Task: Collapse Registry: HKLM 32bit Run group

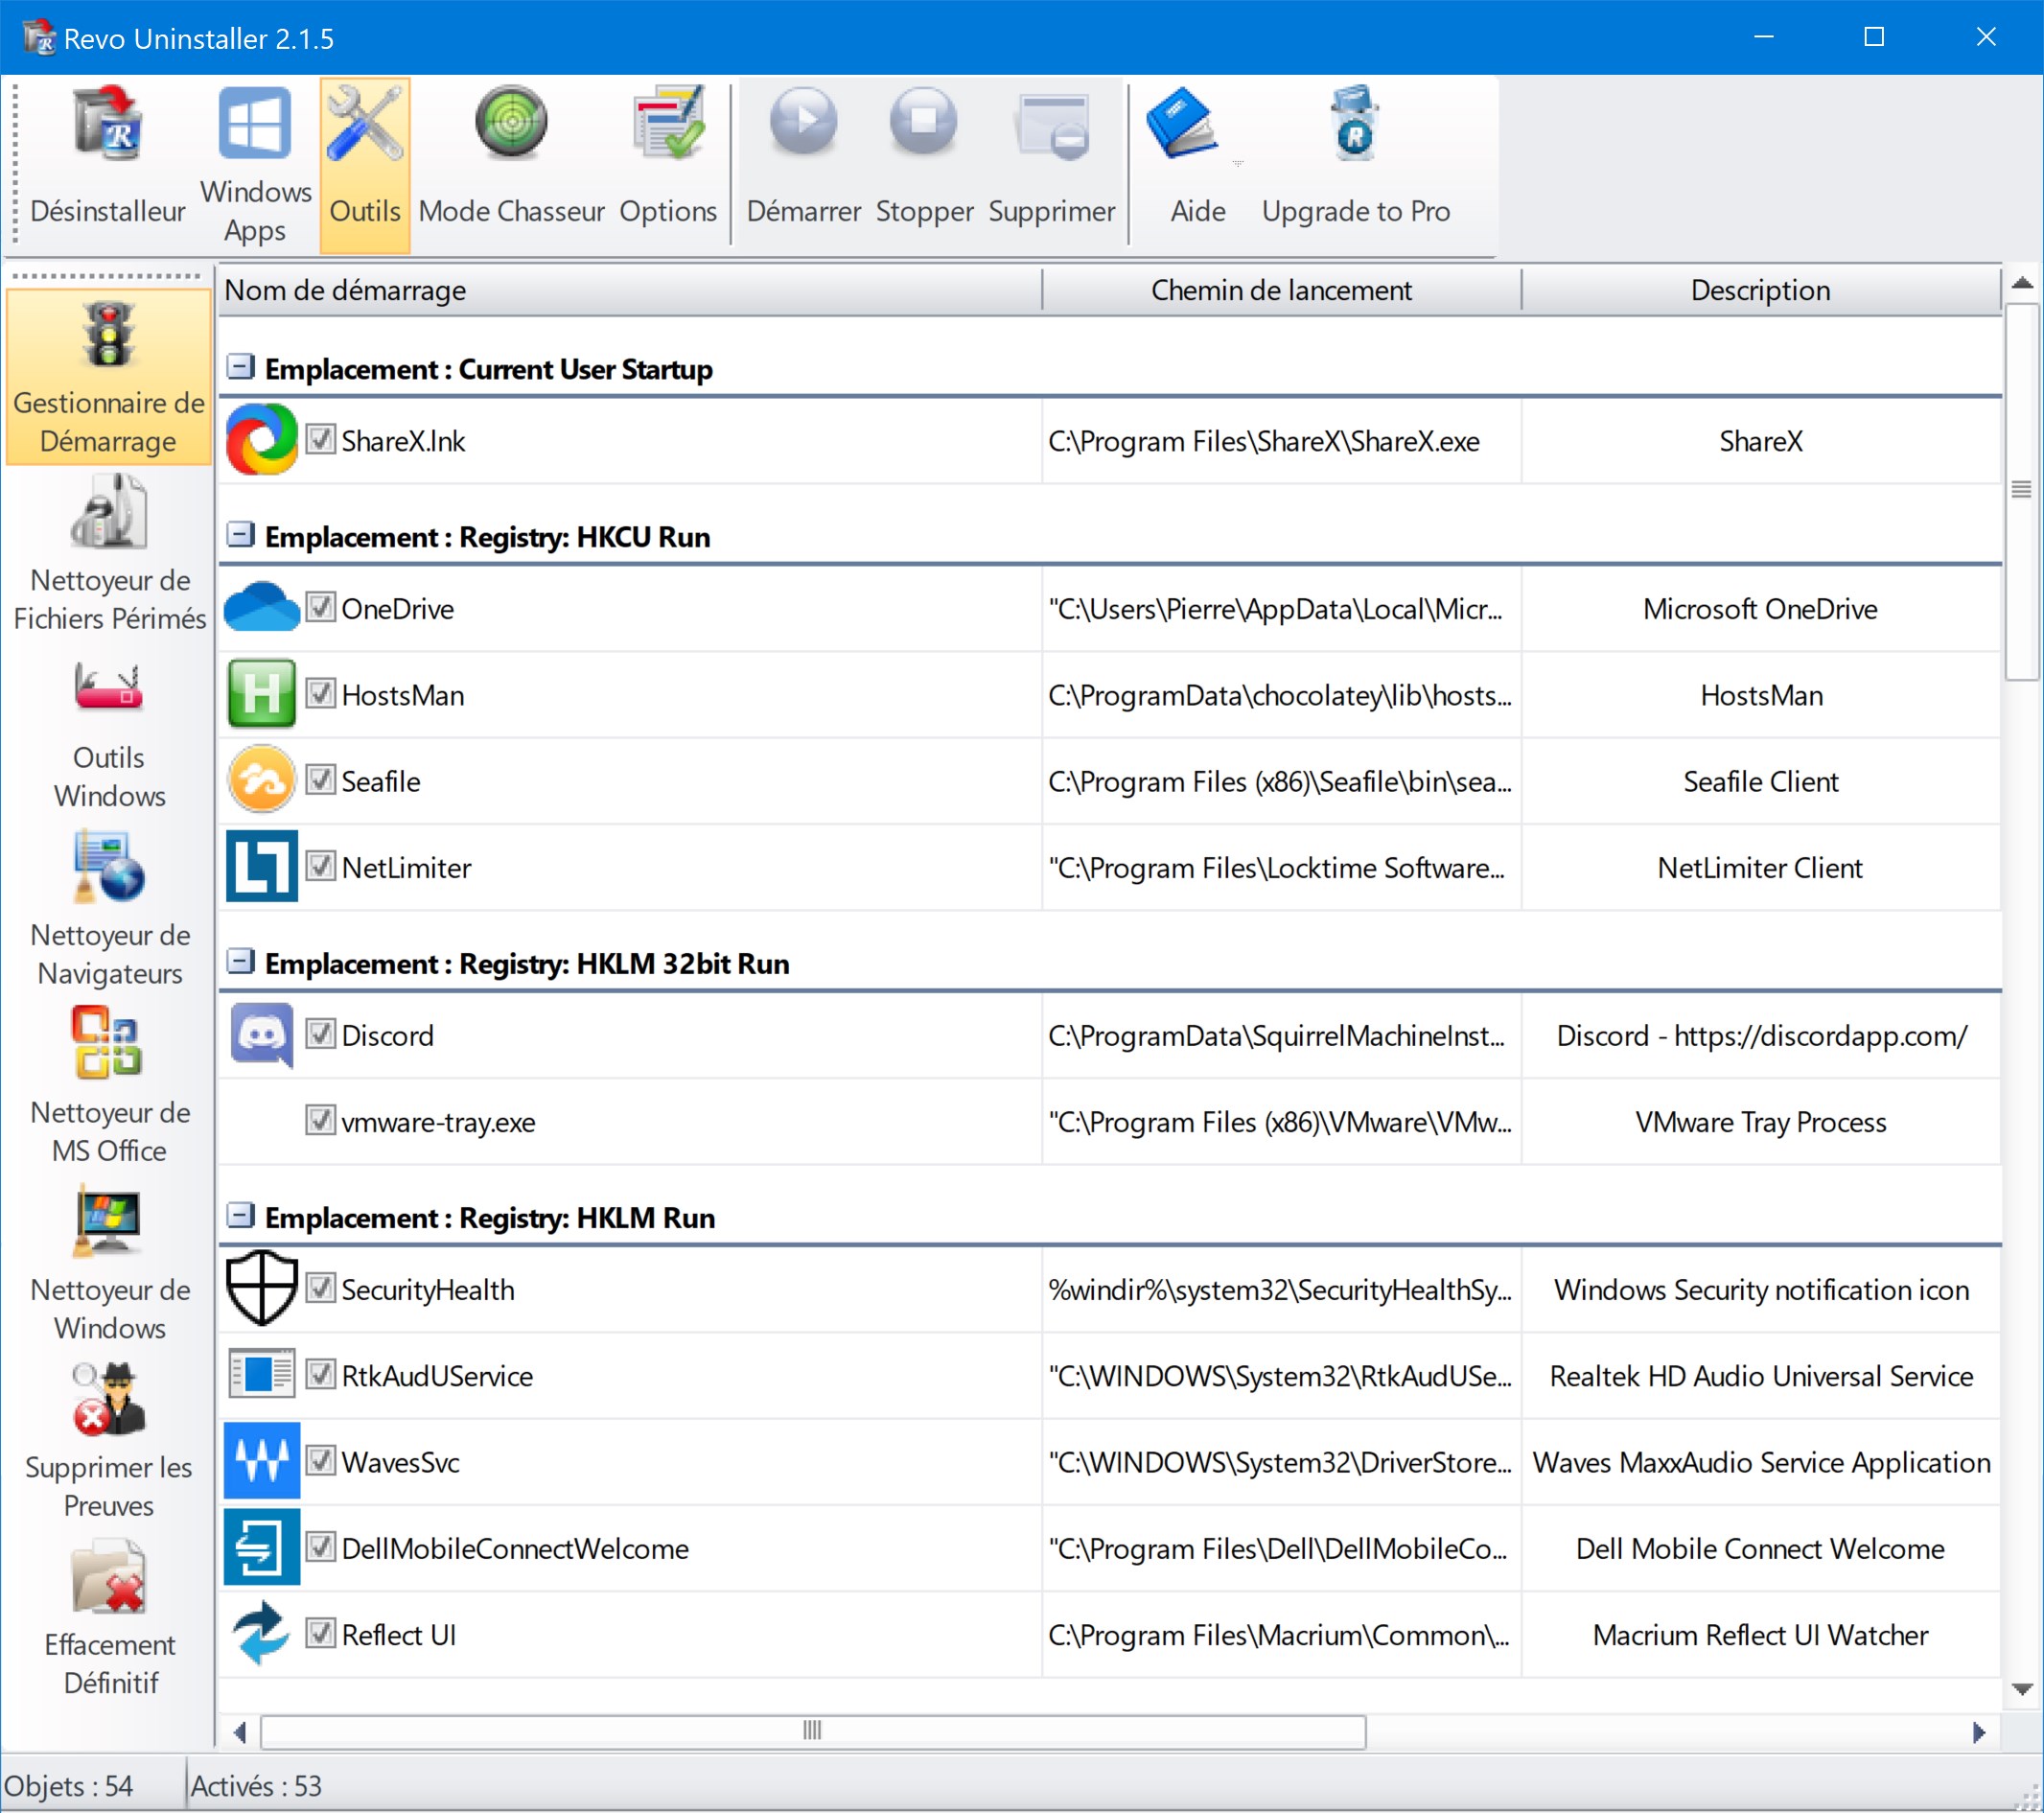Action: point(240,961)
